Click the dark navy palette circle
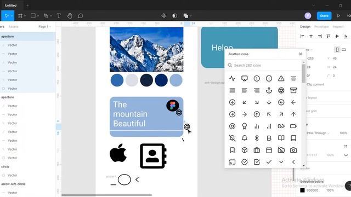The image size is (351, 197). click(146, 80)
